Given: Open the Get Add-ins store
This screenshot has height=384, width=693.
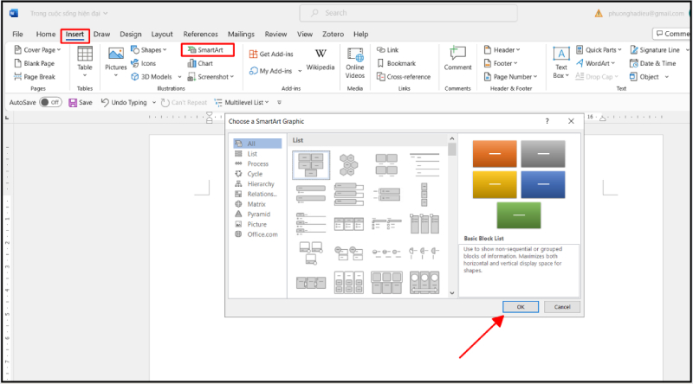Looking at the screenshot, I should pos(254,54).
